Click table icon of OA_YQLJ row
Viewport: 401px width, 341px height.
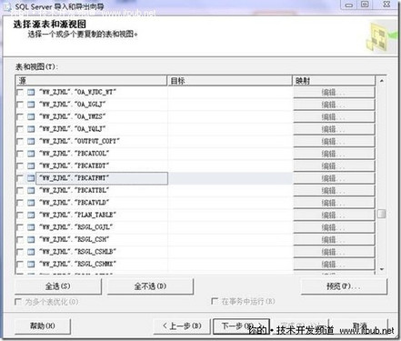[31, 129]
